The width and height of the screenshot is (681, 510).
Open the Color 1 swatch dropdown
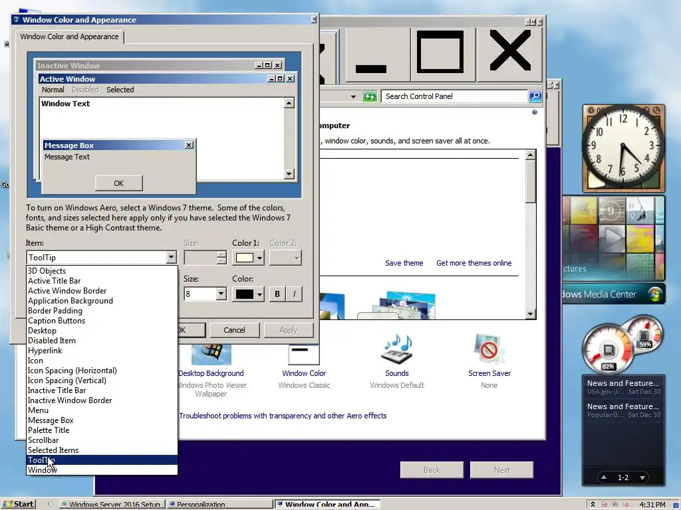(248, 258)
